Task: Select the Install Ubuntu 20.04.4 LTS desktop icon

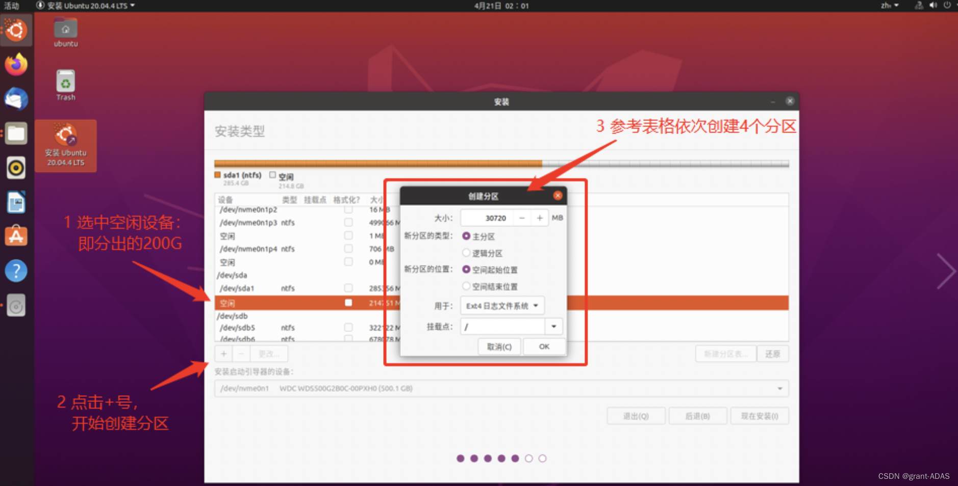Action: coord(66,146)
